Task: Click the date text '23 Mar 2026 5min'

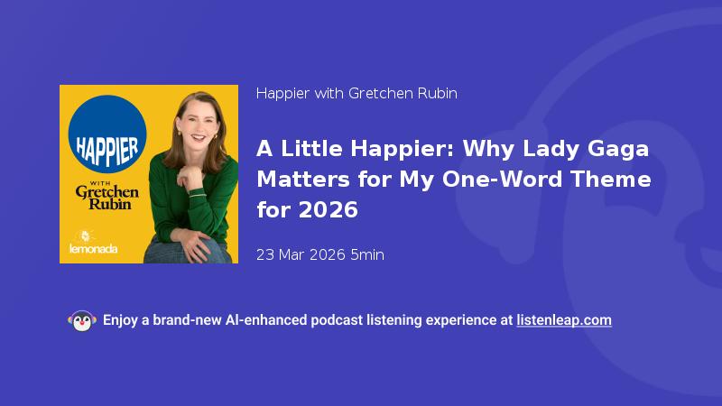Action: click(x=320, y=254)
